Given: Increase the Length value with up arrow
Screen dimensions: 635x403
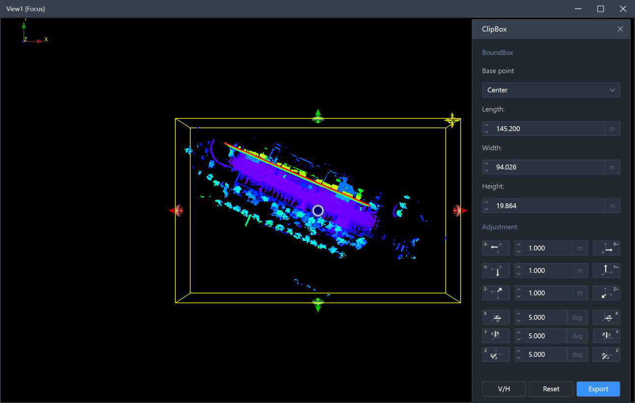Looking at the screenshot, I should (486, 126).
